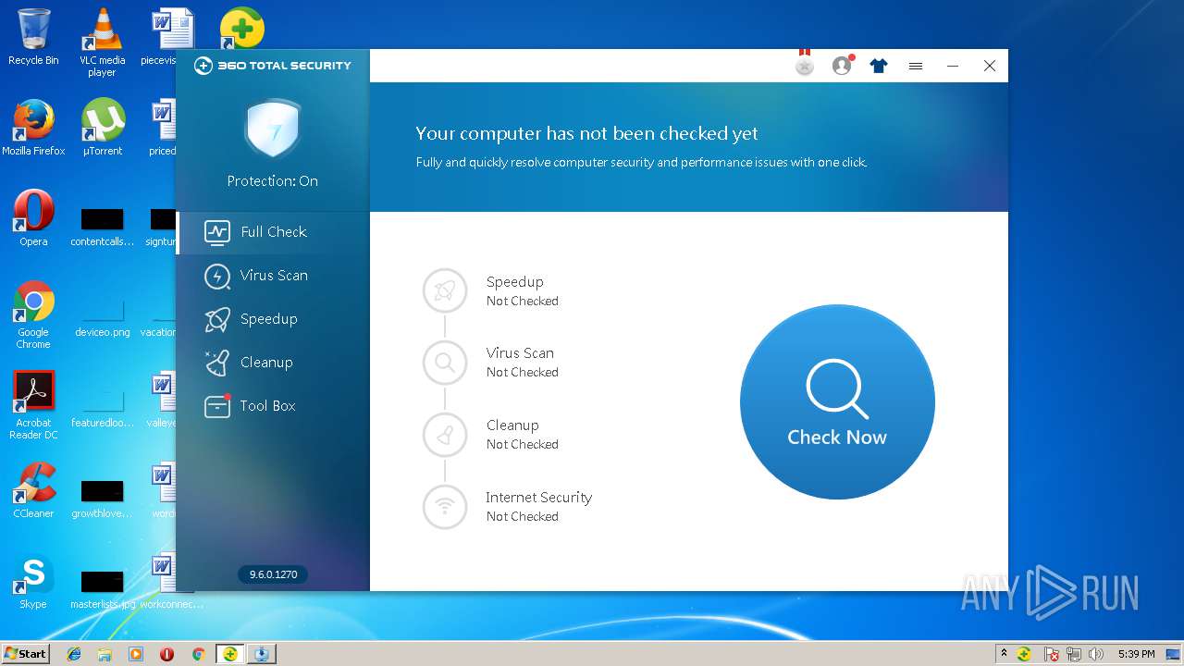The image size is (1184, 666).
Task: Open the Full Check section
Action: [x=273, y=232]
